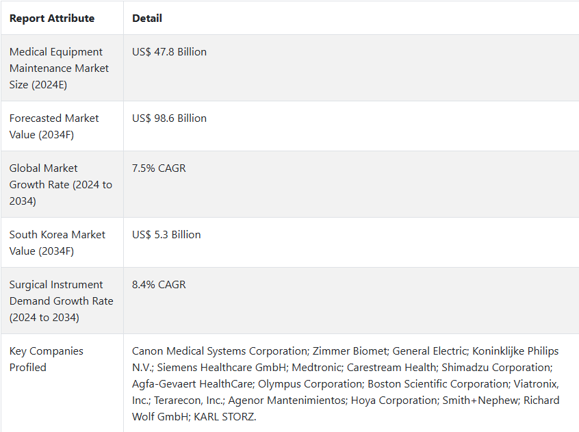Click the US$ 5.3 Billion value
This screenshot has height=432, width=579.
tap(166, 234)
